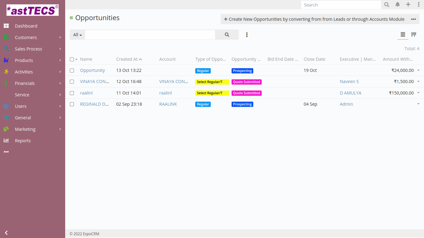
Task: Click the list search magnifier button
Action: (227, 35)
